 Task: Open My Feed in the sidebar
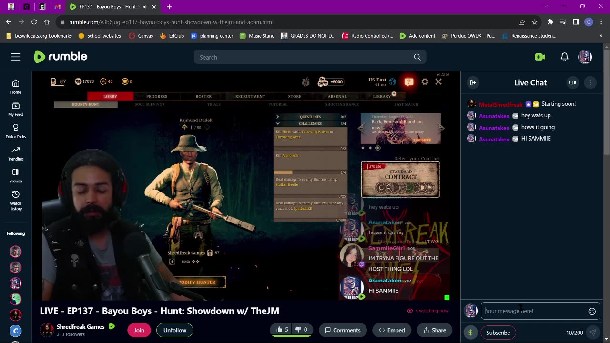tap(16, 109)
